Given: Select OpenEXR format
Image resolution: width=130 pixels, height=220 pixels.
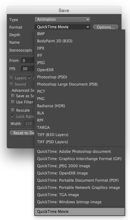Looking at the screenshot, I should [x=80, y=70].
